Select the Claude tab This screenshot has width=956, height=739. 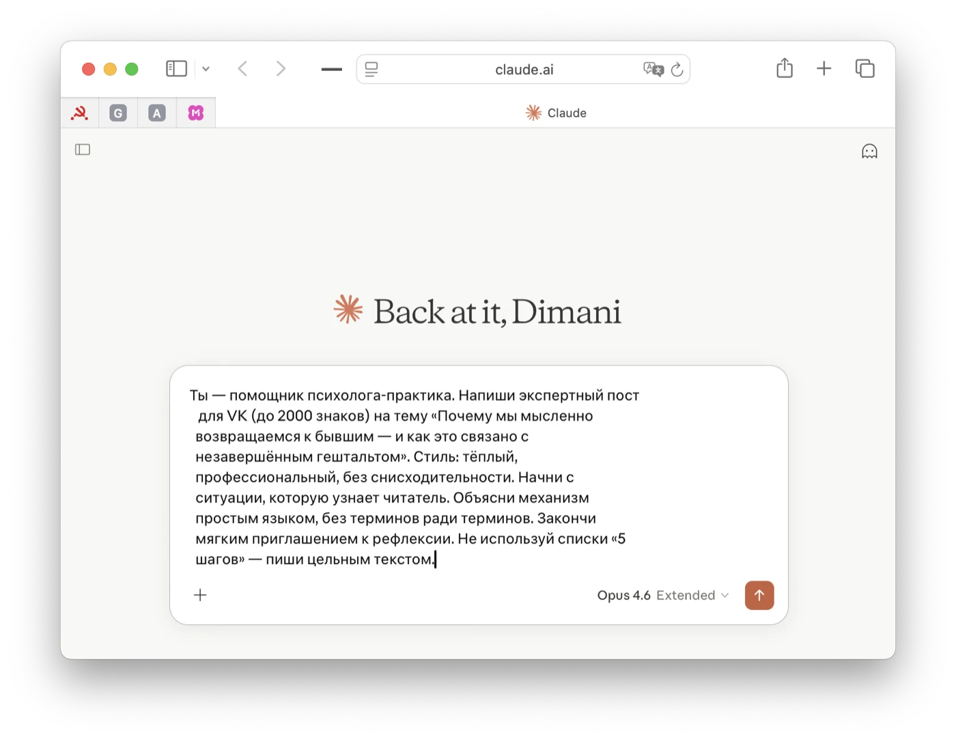click(555, 113)
